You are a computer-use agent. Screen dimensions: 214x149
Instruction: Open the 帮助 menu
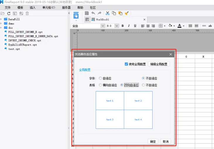(80, 8)
